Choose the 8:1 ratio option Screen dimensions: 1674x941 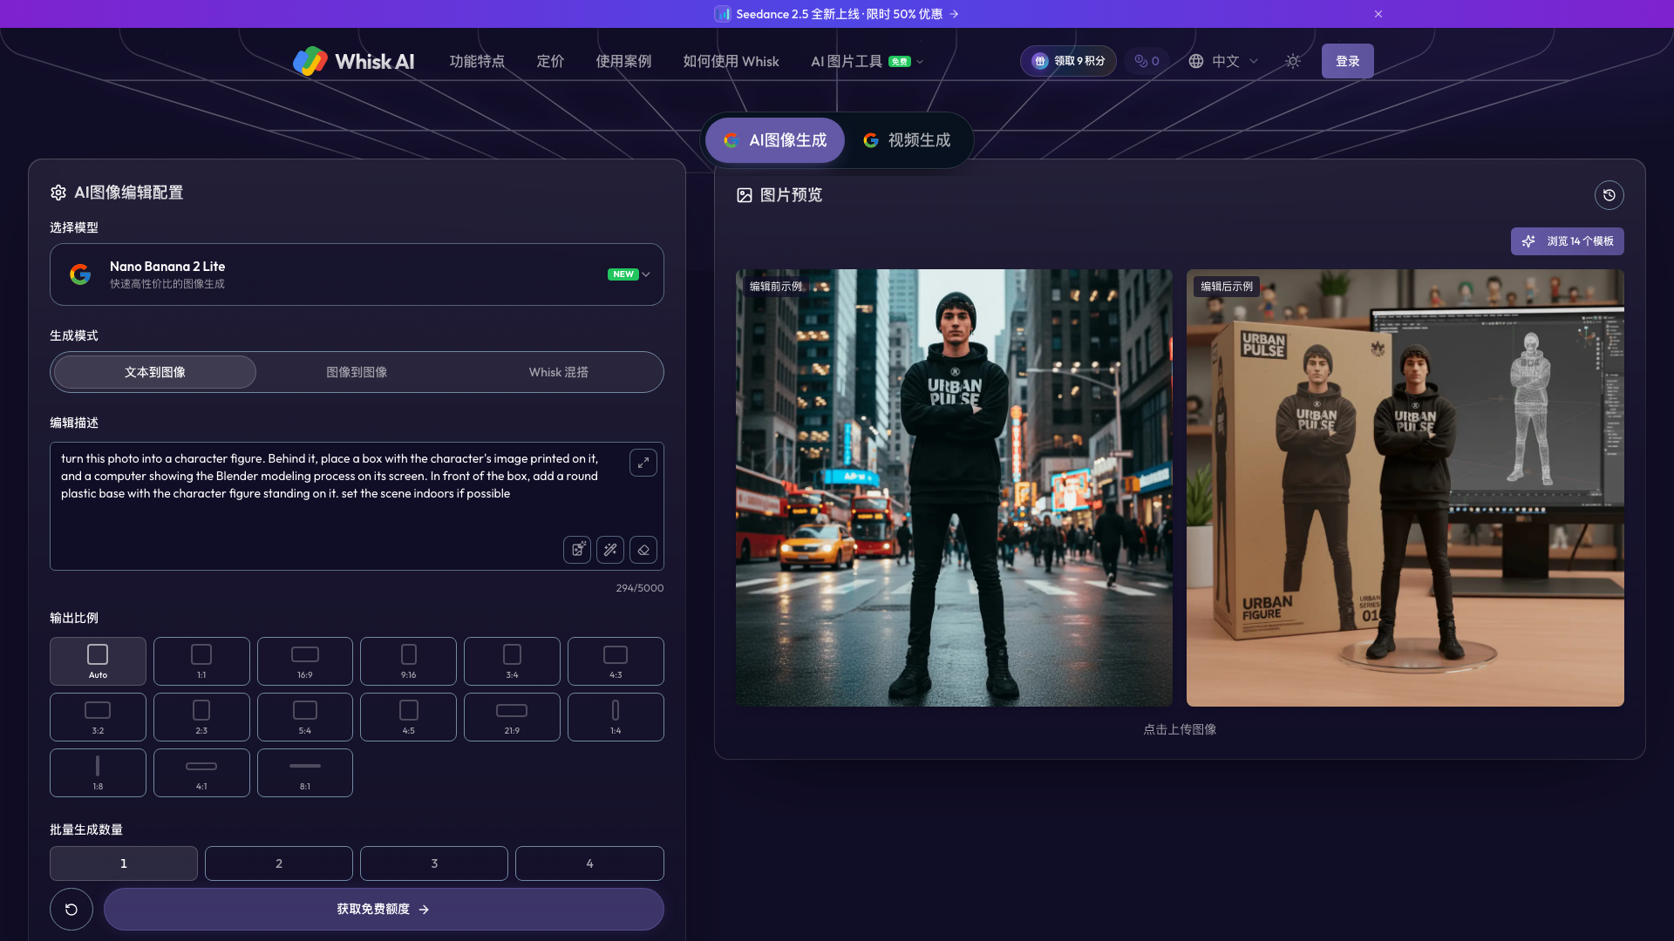tap(305, 773)
